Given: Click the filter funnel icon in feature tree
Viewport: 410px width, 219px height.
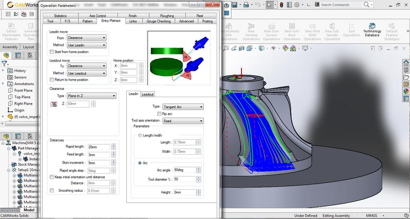Looking at the screenshot, I should (x=4, y=64).
